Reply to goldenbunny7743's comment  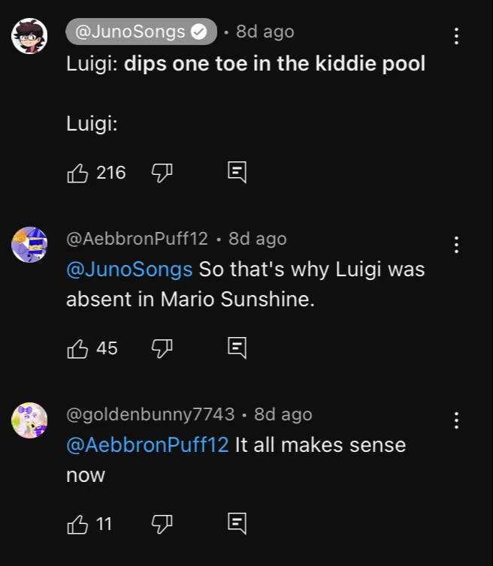[x=237, y=523]
